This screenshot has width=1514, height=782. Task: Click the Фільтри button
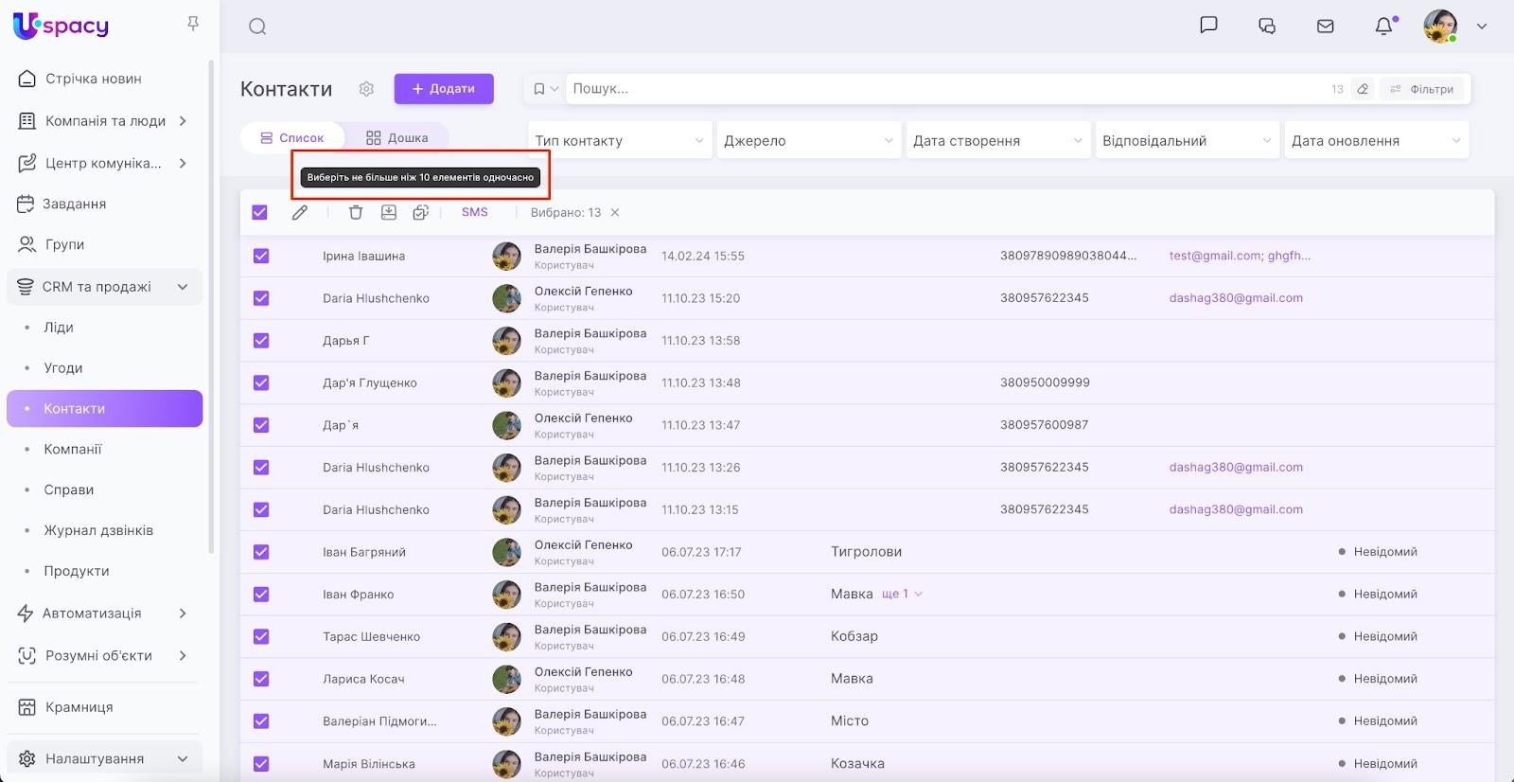[1422, 89]
